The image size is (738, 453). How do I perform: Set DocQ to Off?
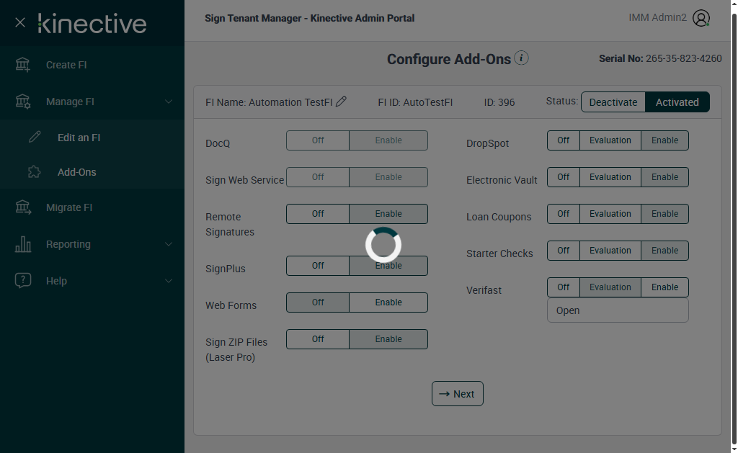tap(318, 140)
